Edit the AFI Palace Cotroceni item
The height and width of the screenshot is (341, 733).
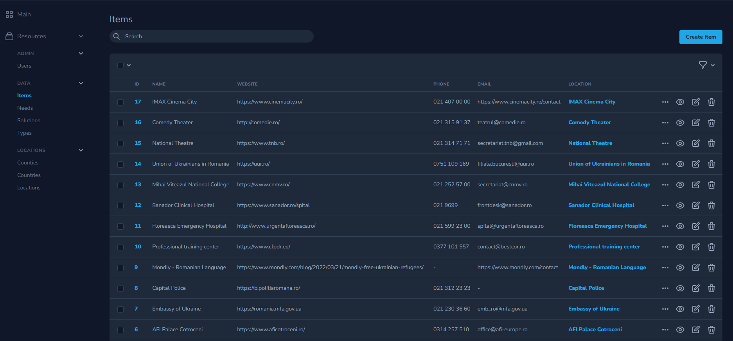696,330
